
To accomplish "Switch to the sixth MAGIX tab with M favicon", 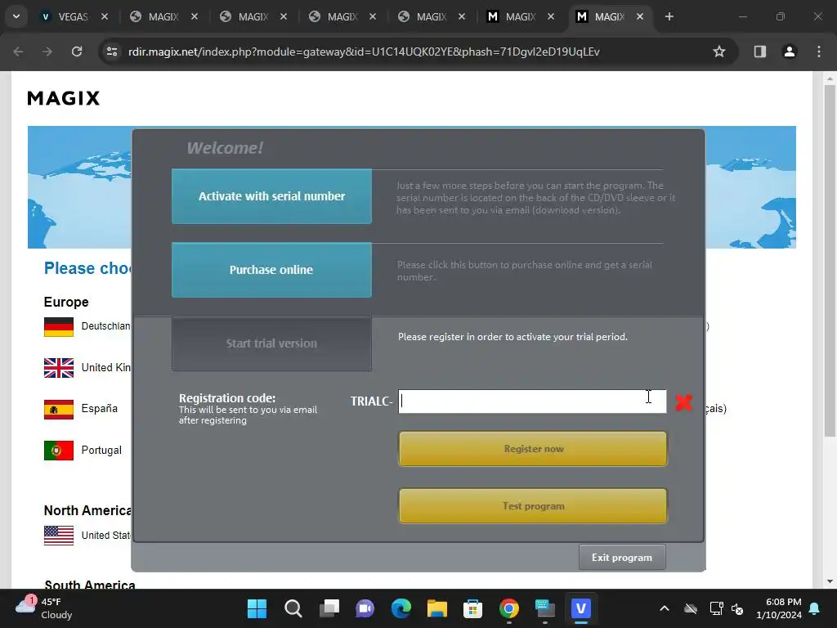I will coord(521,16).
